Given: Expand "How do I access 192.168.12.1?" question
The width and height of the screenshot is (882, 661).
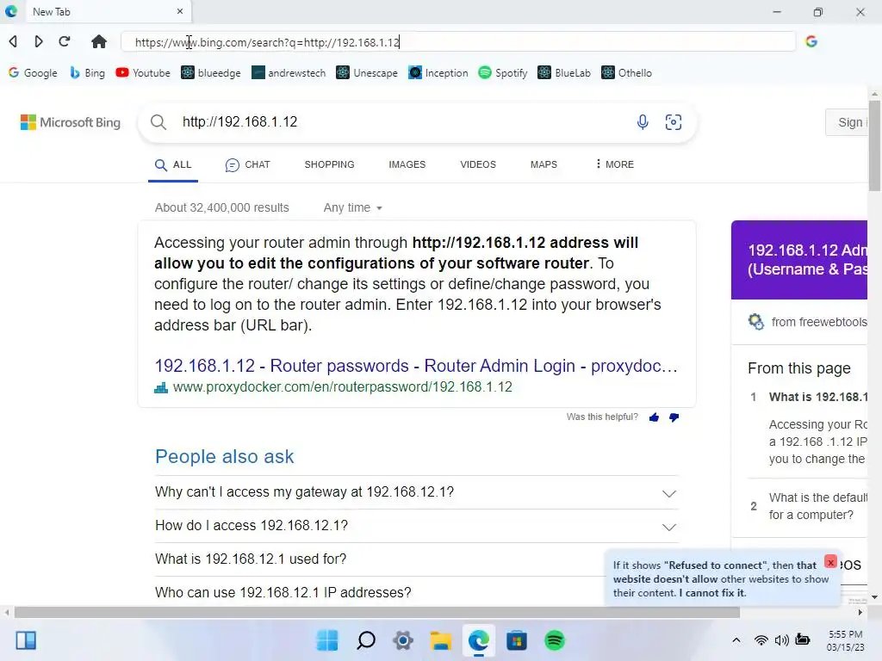Looking at the screenshot, I should (416, 526).
